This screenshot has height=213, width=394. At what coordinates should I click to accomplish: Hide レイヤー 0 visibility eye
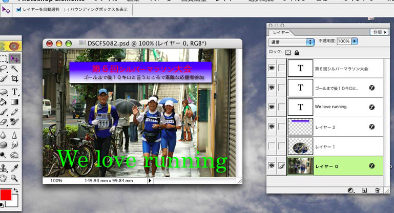(x=272, y=165)
